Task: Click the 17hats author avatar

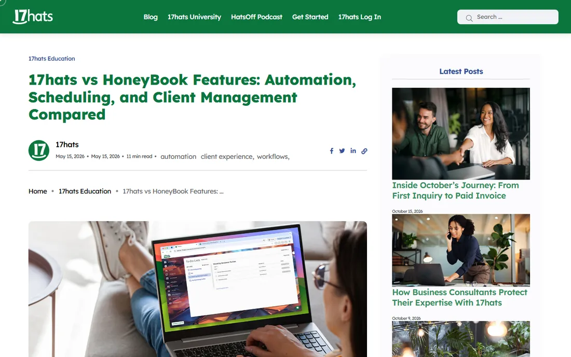Action: point(39,150)
